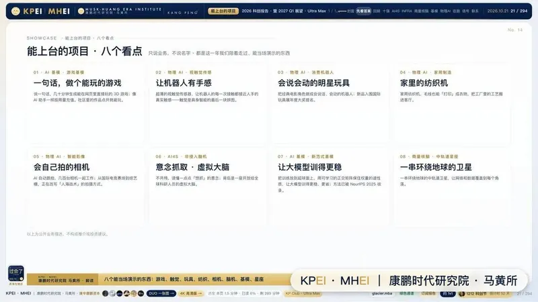Click the 1212 科创节 countdown badge
This screenshot has height=302, width=538.
pos(484,293)
